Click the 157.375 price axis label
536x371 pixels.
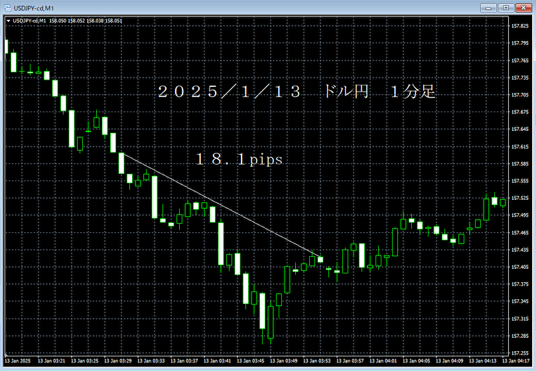pos(519,284)
